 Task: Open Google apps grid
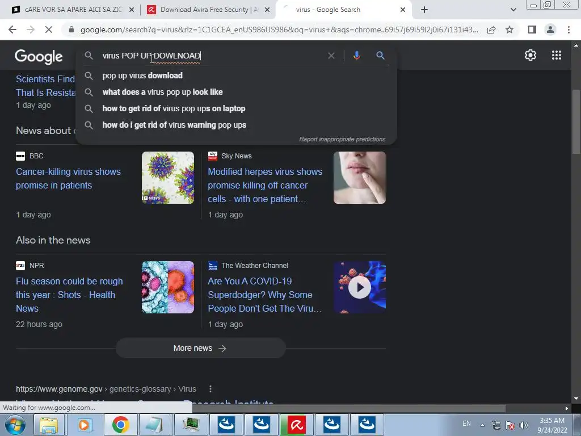pyautogui.click(x=556, y=55)
